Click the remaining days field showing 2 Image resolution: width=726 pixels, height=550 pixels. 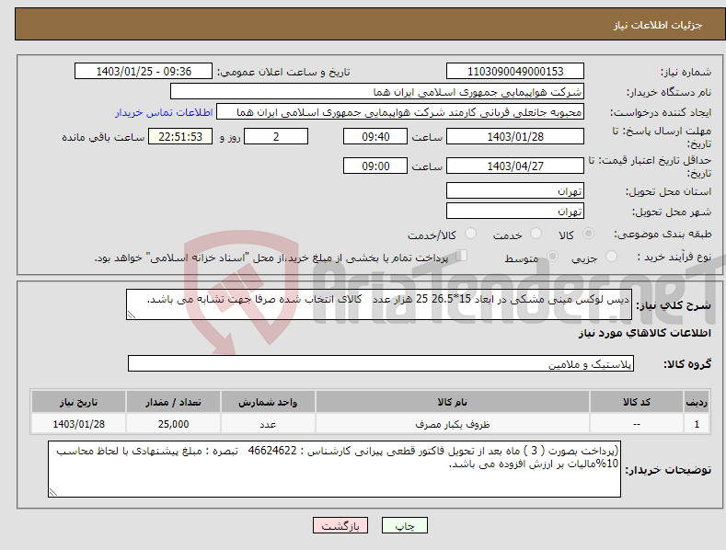click(276, 136)
